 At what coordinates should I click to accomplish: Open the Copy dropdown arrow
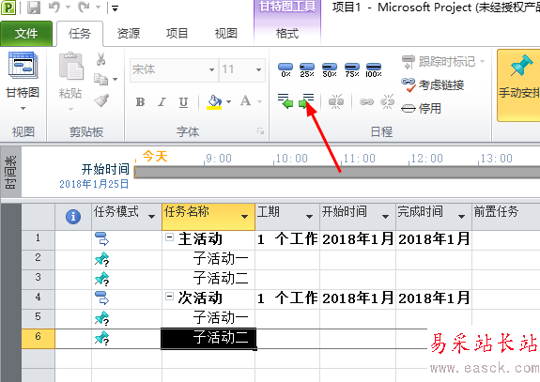(x=115, y=79)
